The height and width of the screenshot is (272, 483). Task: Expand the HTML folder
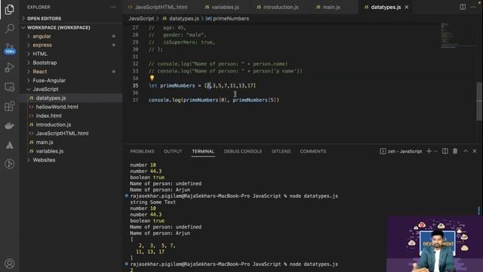pyautogui.click(x=40, y=54)
